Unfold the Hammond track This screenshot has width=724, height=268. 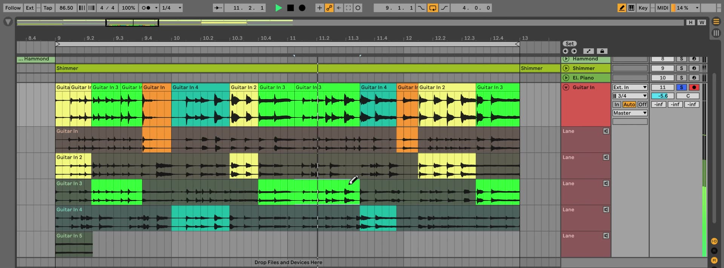566,59
